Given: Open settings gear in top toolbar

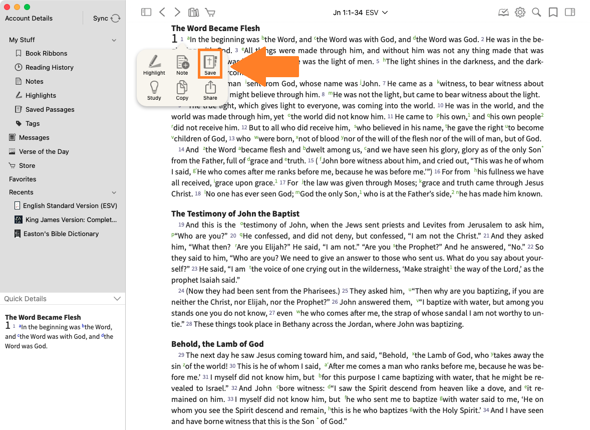Looking at the screenshot, I should pyautogui.click(x=520, y=13).
